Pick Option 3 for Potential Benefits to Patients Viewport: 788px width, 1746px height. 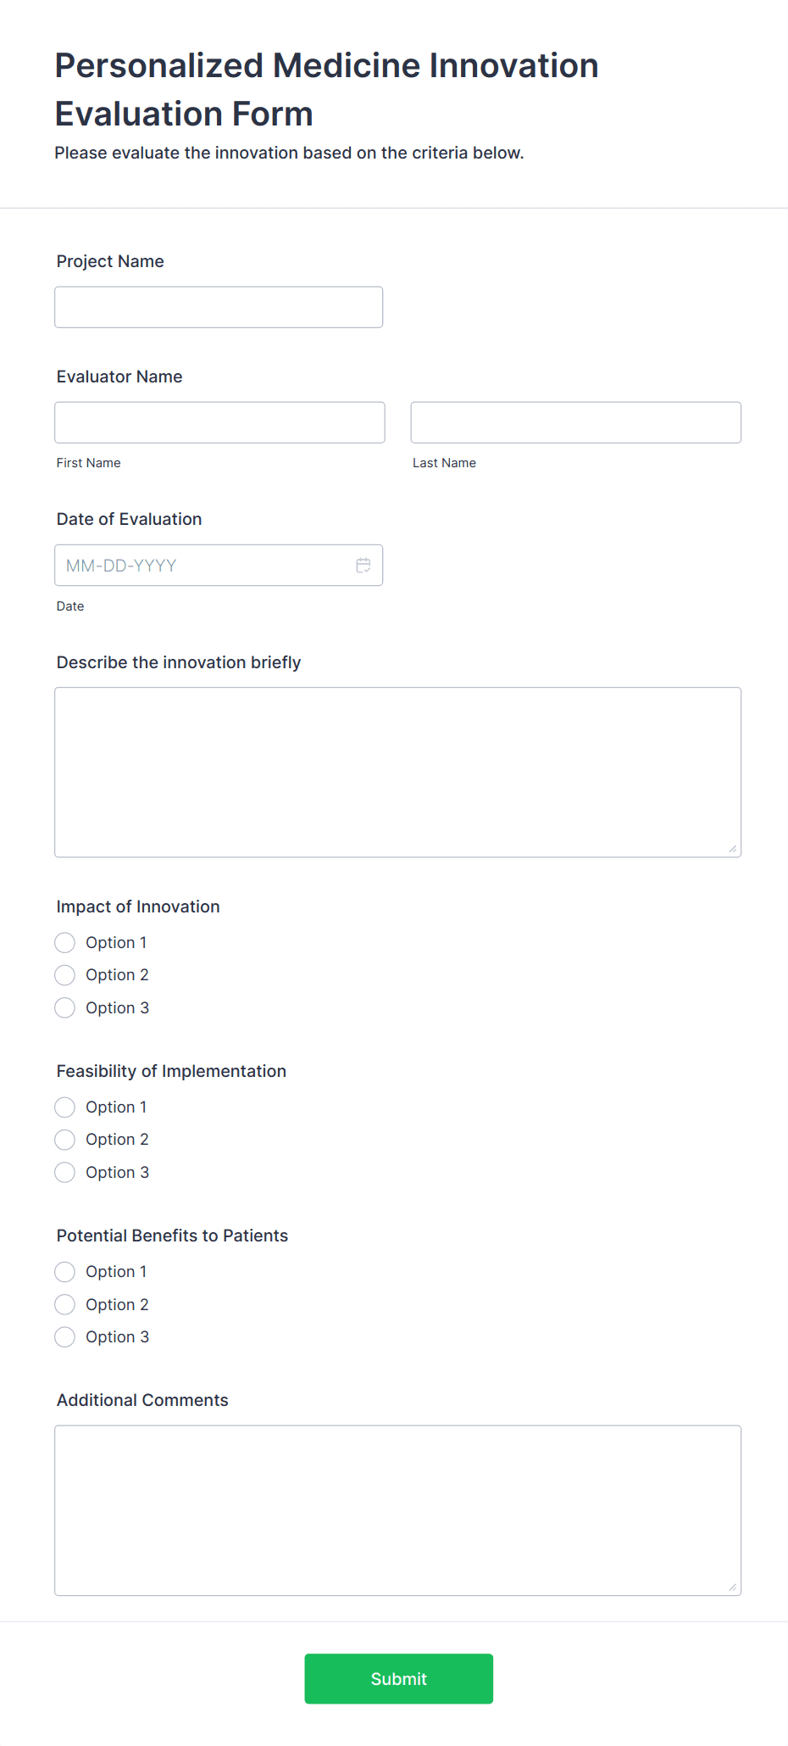(x=65, y=1337)
